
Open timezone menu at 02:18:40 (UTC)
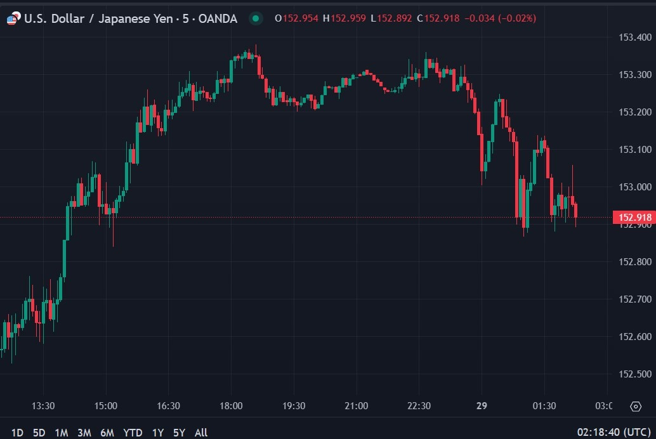click(x=613, y=432)
